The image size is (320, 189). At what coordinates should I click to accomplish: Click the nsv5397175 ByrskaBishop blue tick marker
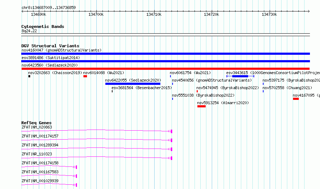(x=263, y=84)
